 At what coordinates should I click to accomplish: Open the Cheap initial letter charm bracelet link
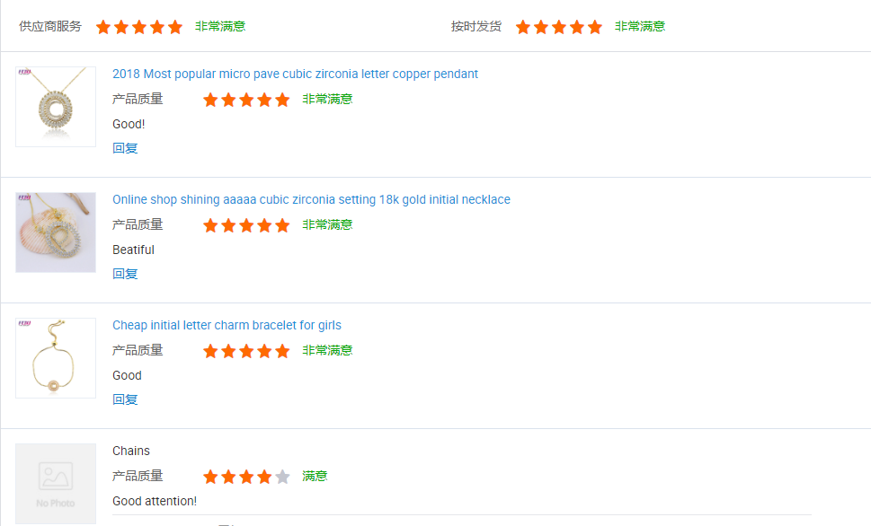(227, 325)
